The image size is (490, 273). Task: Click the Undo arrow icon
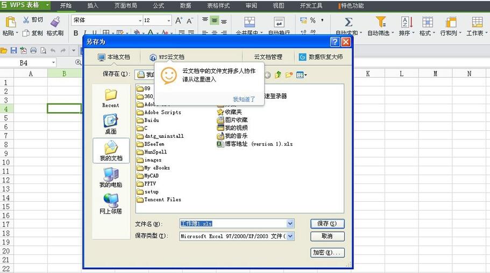tap(53, 50)
